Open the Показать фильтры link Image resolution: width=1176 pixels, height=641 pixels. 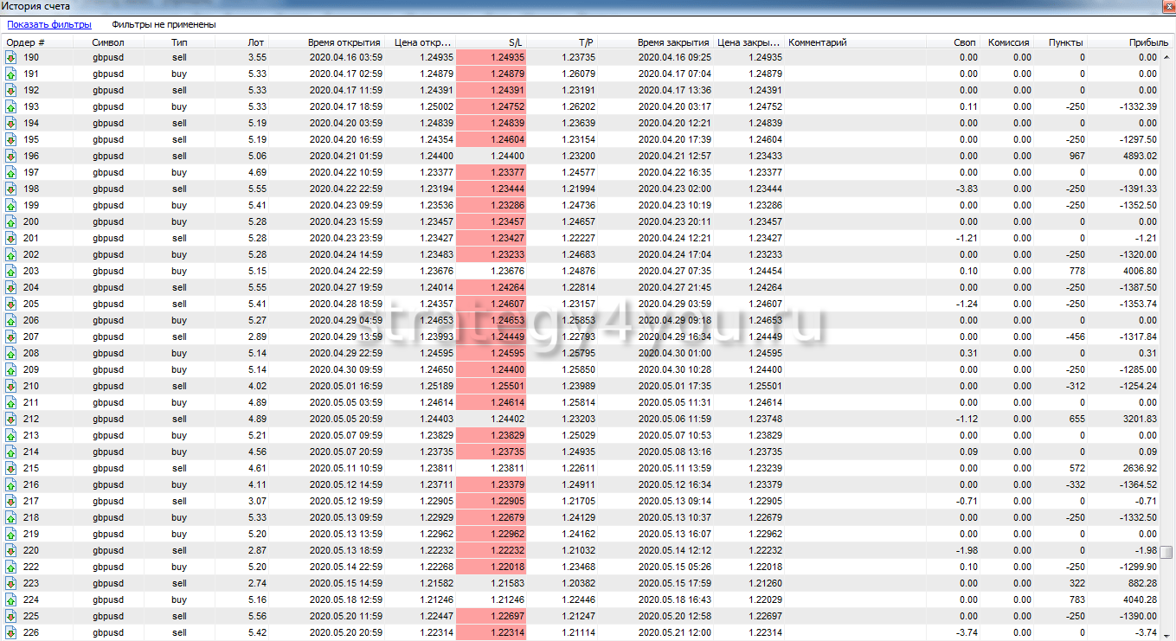tap(49, 25)
